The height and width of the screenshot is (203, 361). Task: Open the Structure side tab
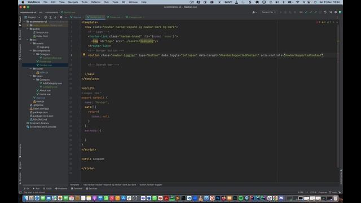(x=20, y=178)
